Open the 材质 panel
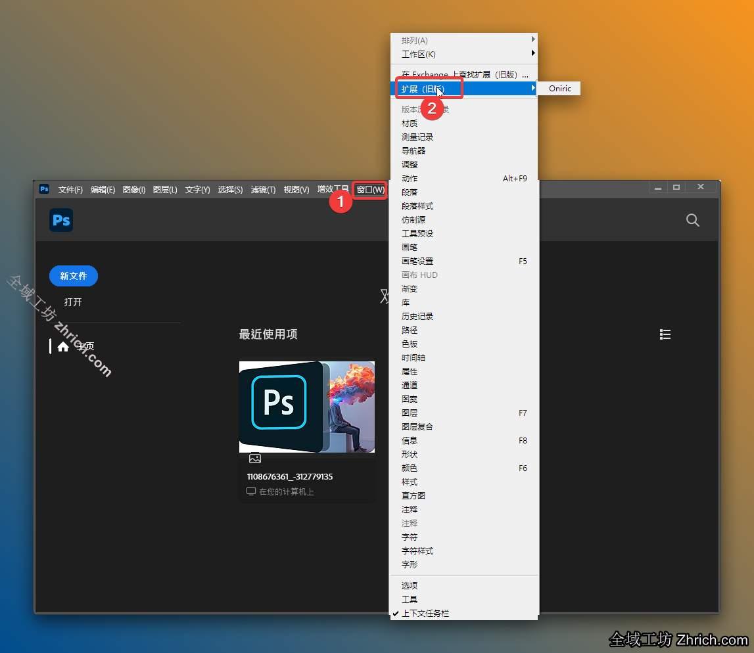Viewport: 754px width, 653px height. (464, 124)
